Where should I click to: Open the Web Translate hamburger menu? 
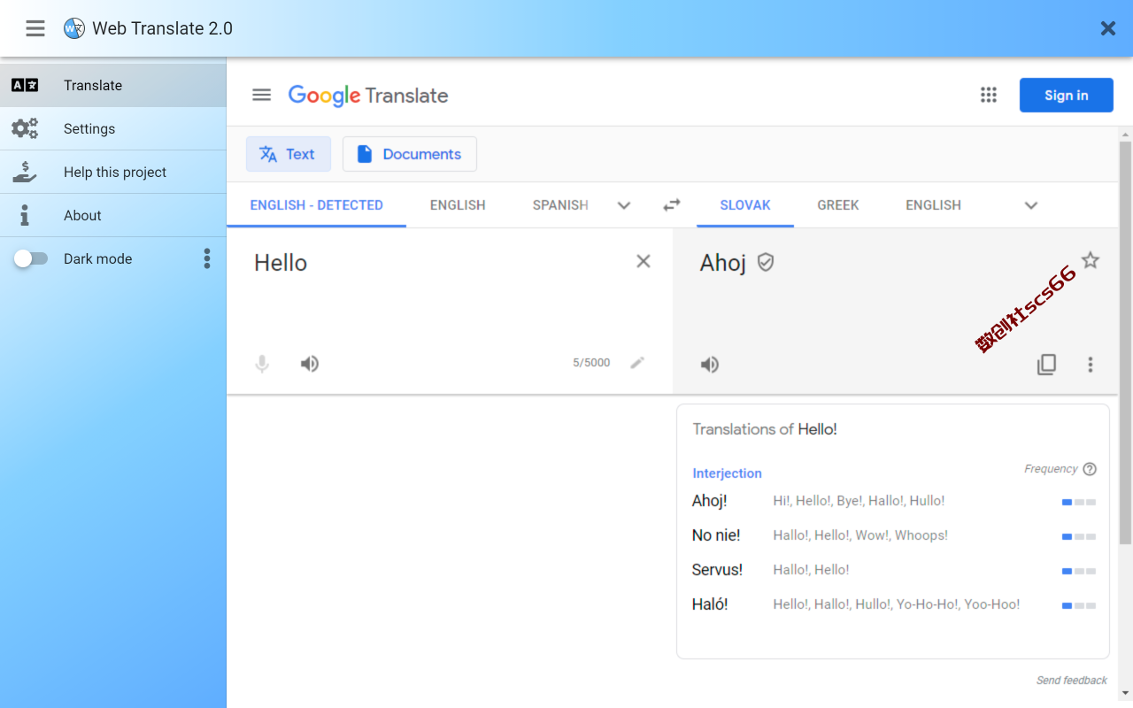(x=35, y=28)
